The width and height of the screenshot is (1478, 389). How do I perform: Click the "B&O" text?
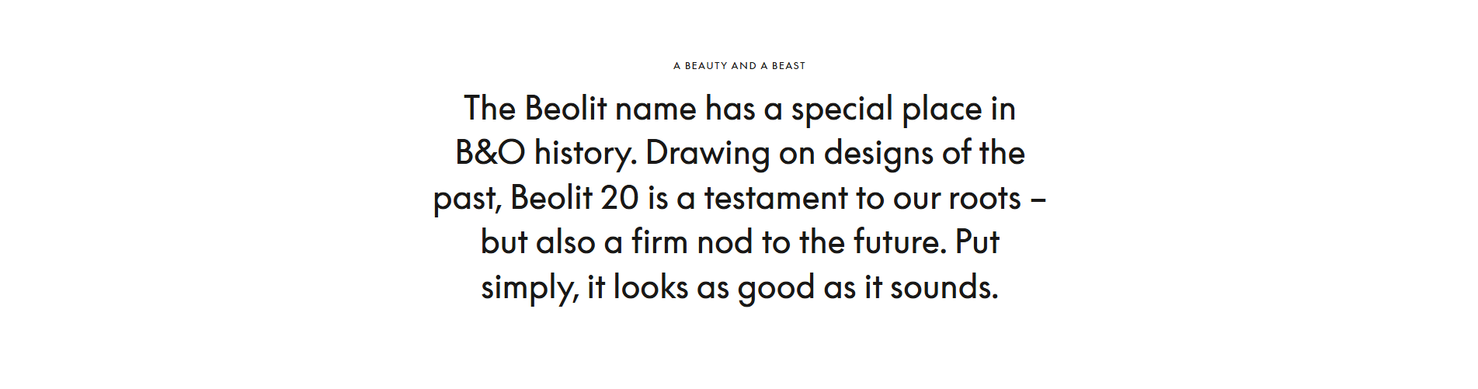coord(490,153)
